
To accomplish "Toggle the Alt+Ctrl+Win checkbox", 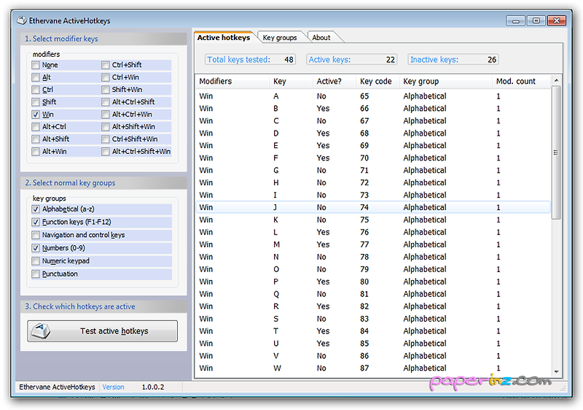I will [106, 115].
